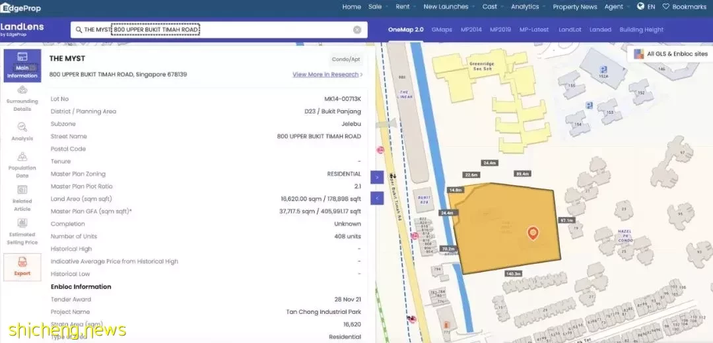Click the Condo/Apt property type tag
This screenshot has width=713, height=343.
point(347,59)
